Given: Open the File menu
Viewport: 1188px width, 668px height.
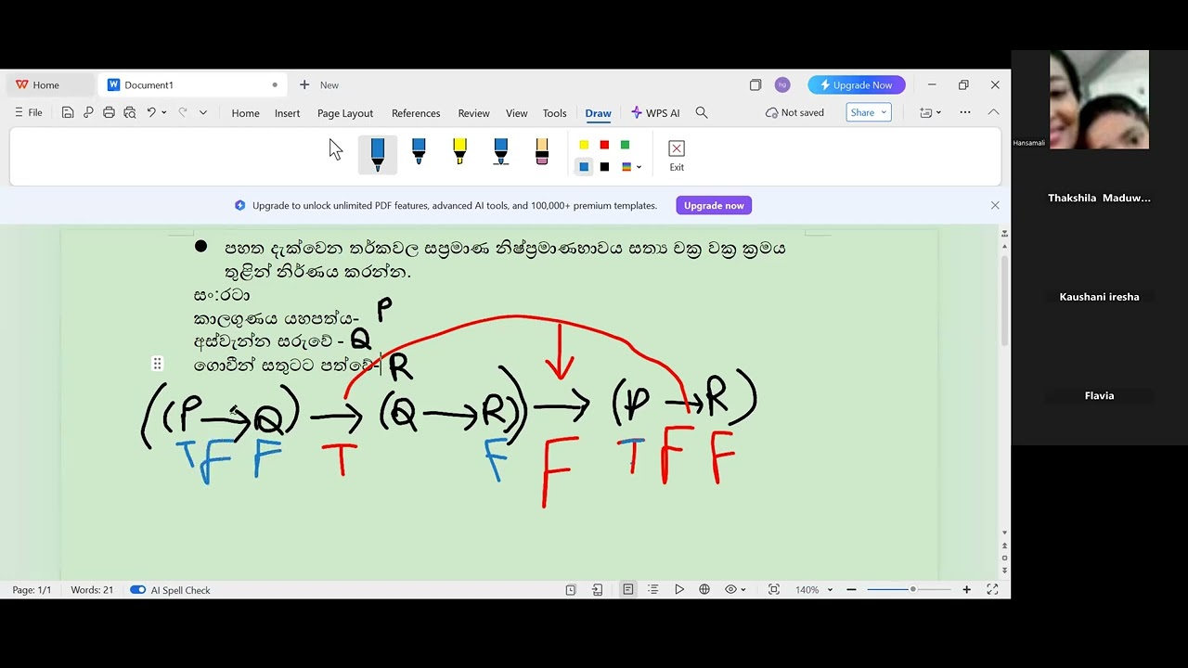Looking at the screenshot, I should [x=28, y=112].
